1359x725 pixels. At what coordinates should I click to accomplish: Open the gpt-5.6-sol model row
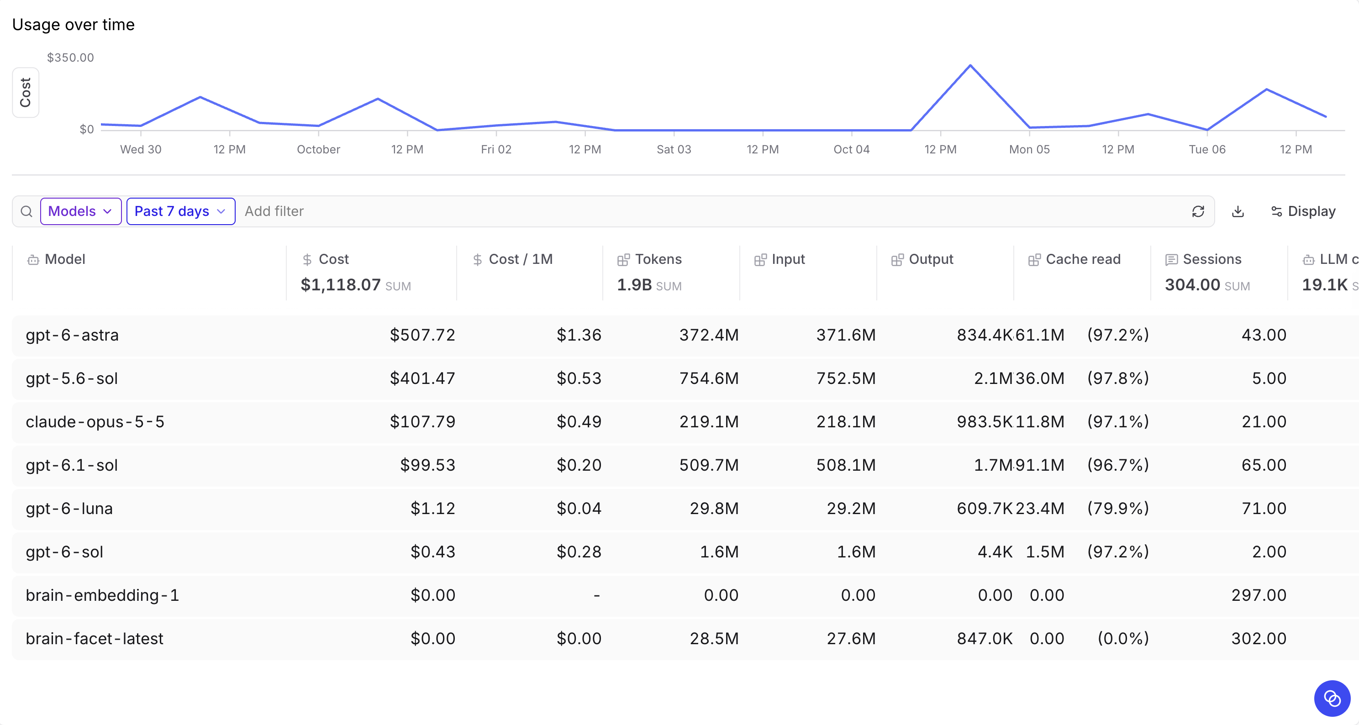coord(685,378)
